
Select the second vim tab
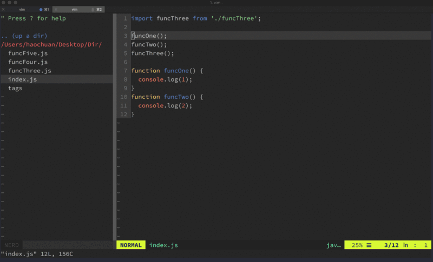(74, 10)
